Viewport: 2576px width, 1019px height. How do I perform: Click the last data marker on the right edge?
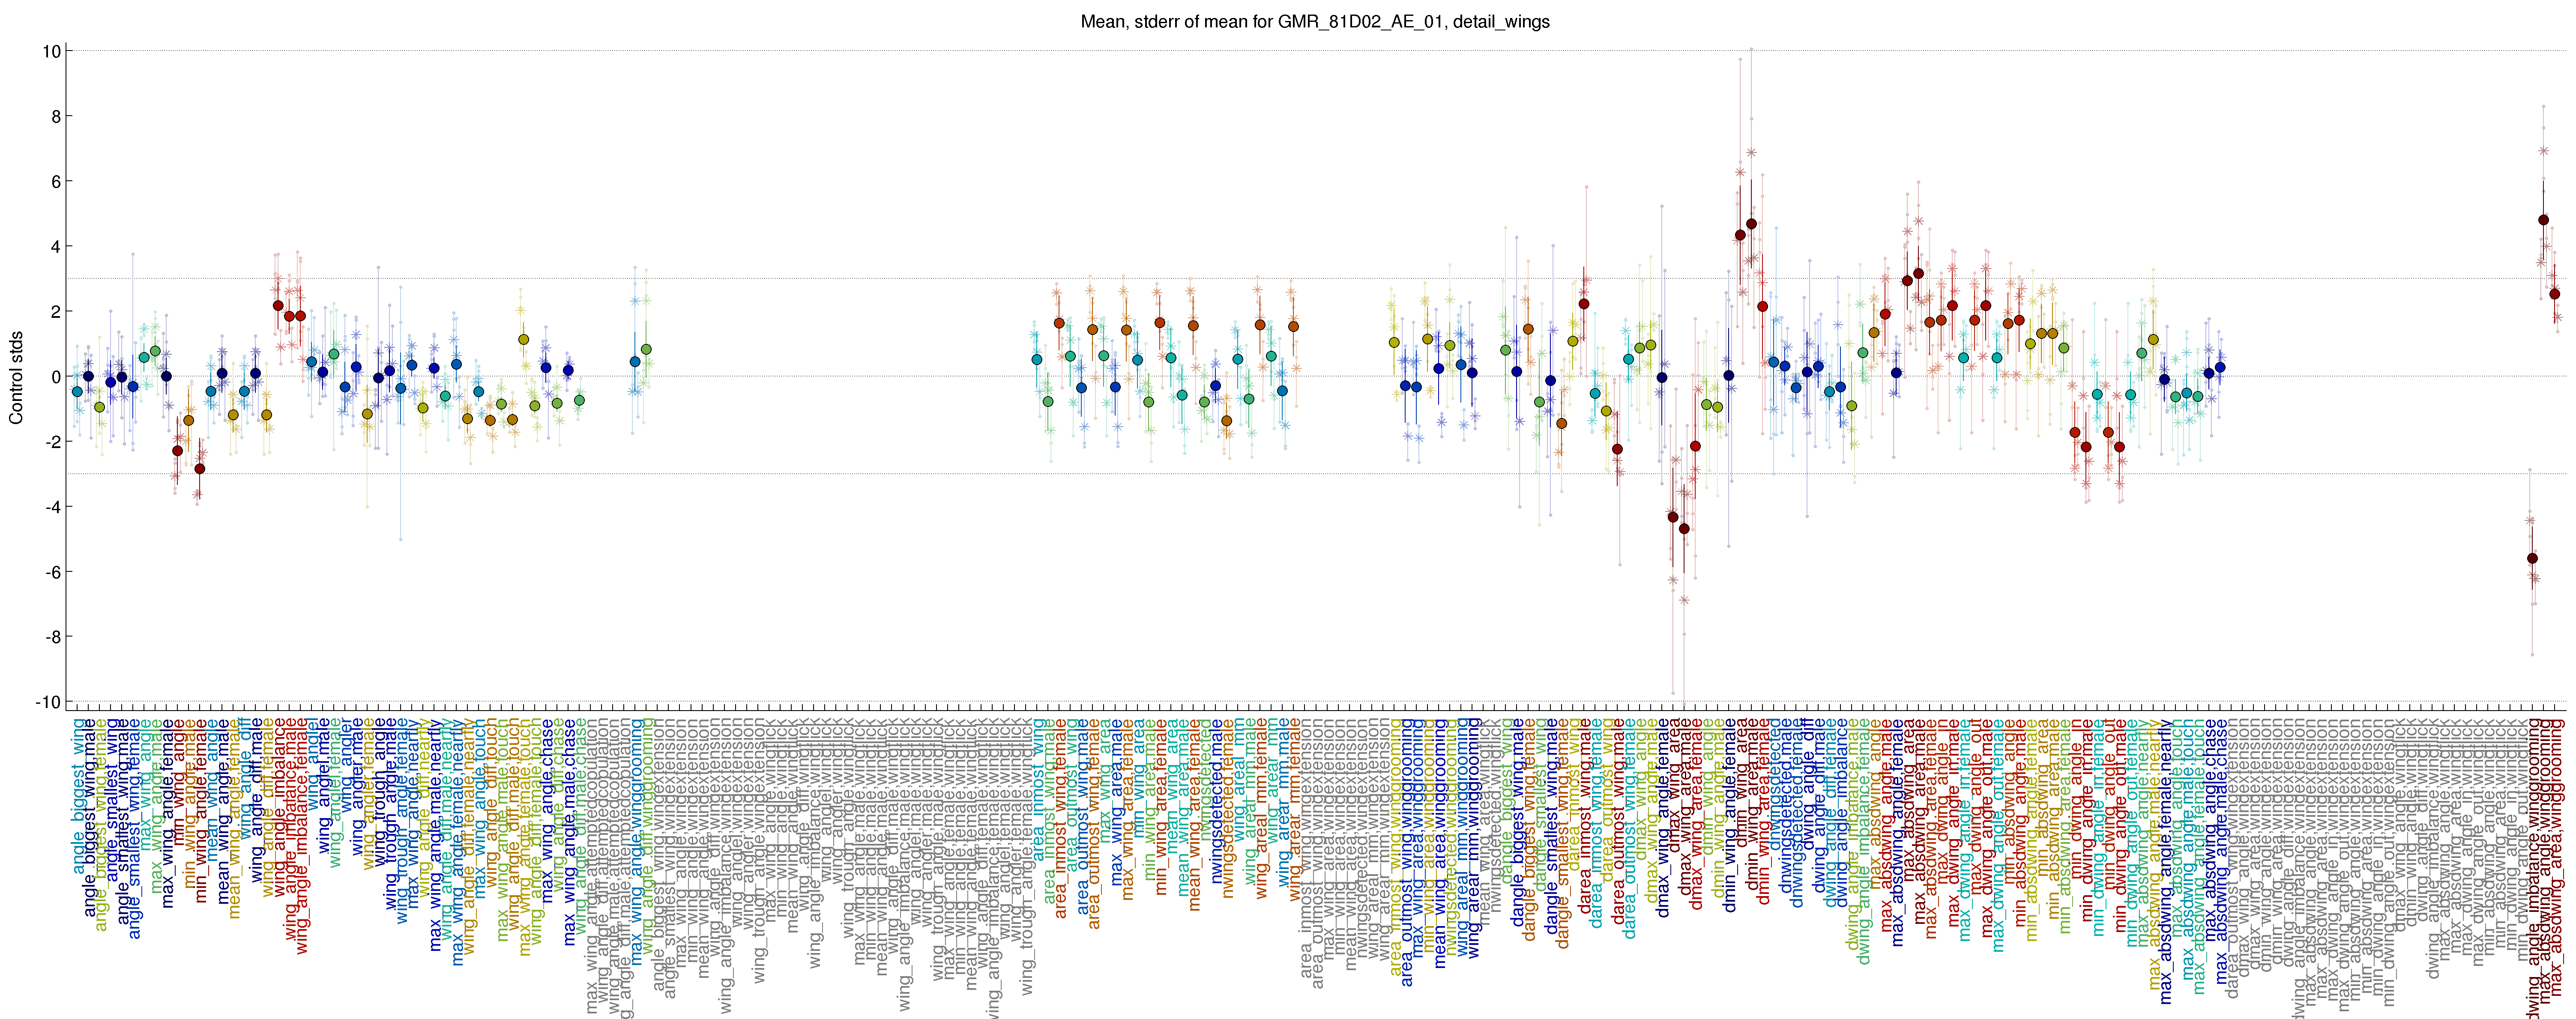point(2554,294)
